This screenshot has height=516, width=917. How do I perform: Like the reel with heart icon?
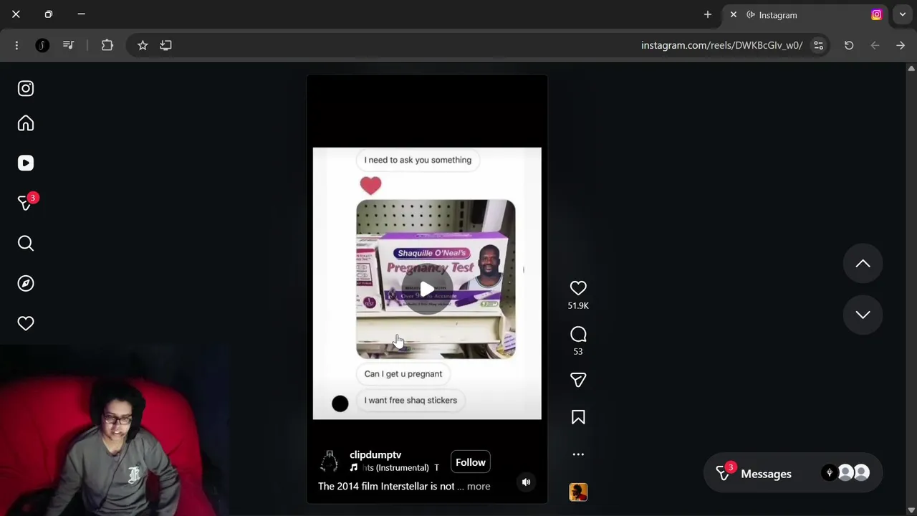click(x=578, y=288)
